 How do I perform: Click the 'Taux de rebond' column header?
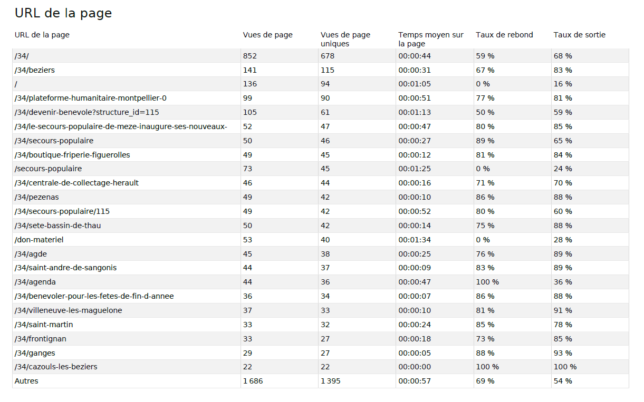[x=504, y=35]
